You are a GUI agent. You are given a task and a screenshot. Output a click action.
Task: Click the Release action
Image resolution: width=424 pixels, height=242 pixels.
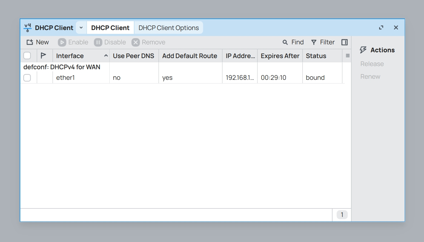point(372,64)
